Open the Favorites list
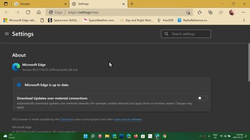This screenshot has width=250, height=140. (200, 12)
